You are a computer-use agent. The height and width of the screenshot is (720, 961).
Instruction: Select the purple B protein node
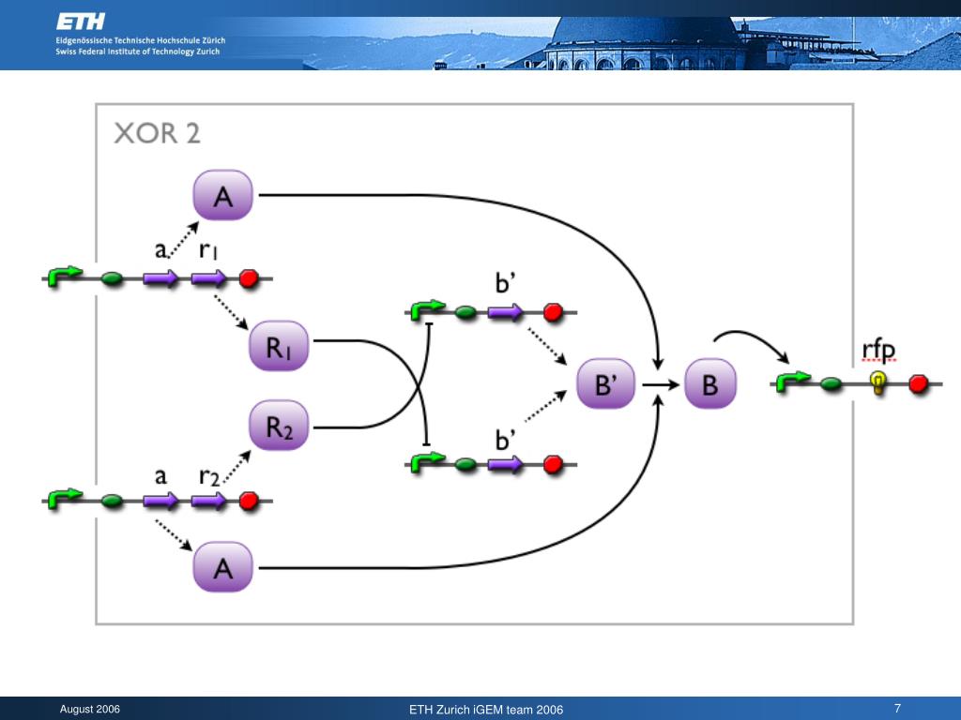(x=710, y=383)
